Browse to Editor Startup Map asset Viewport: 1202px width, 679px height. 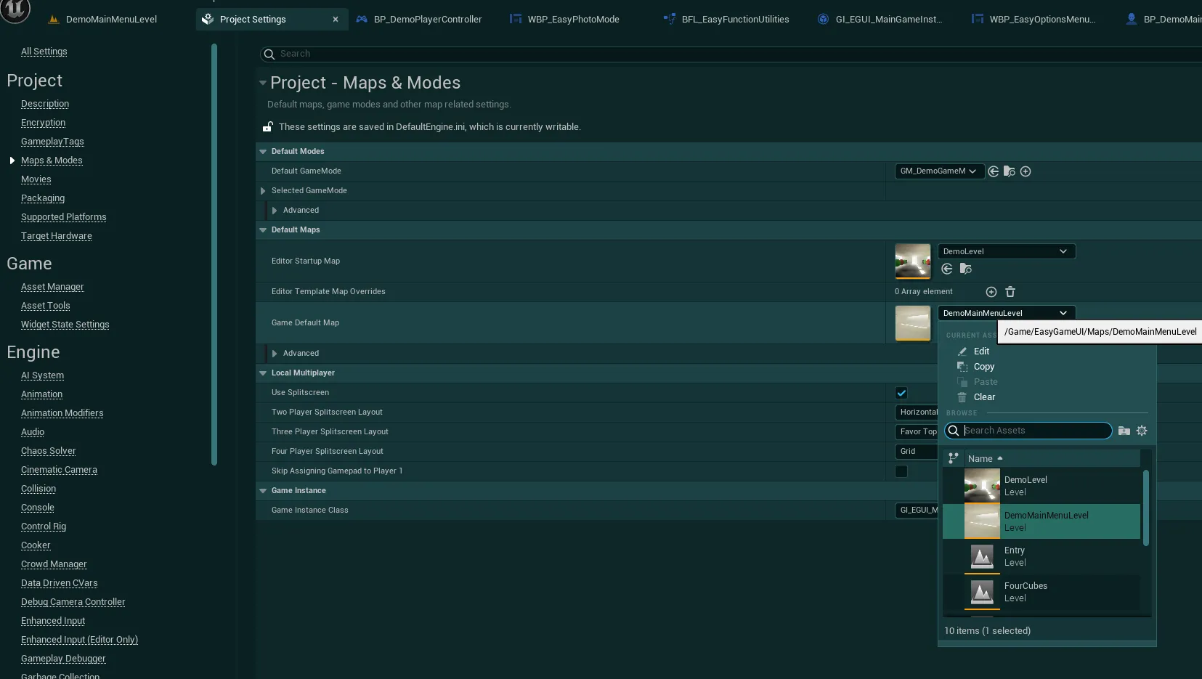965,269
